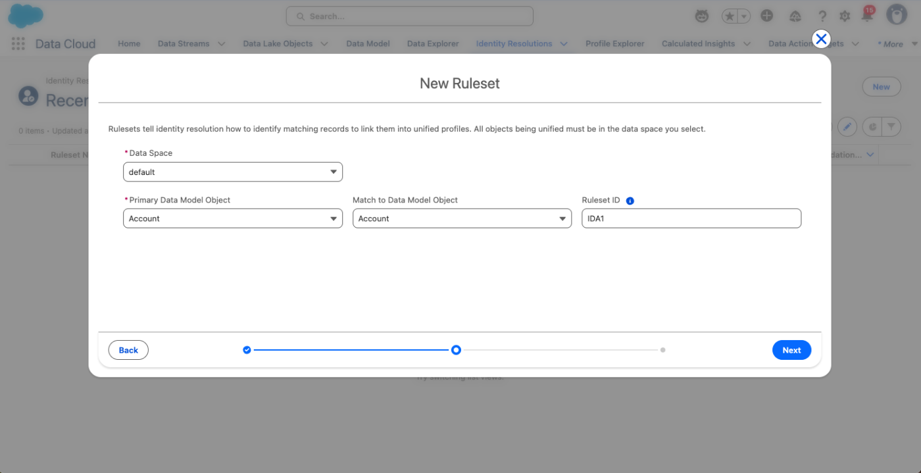Click the Ruleset ID info icon
This screenshot has height=473, width=921.
[630, 201]
